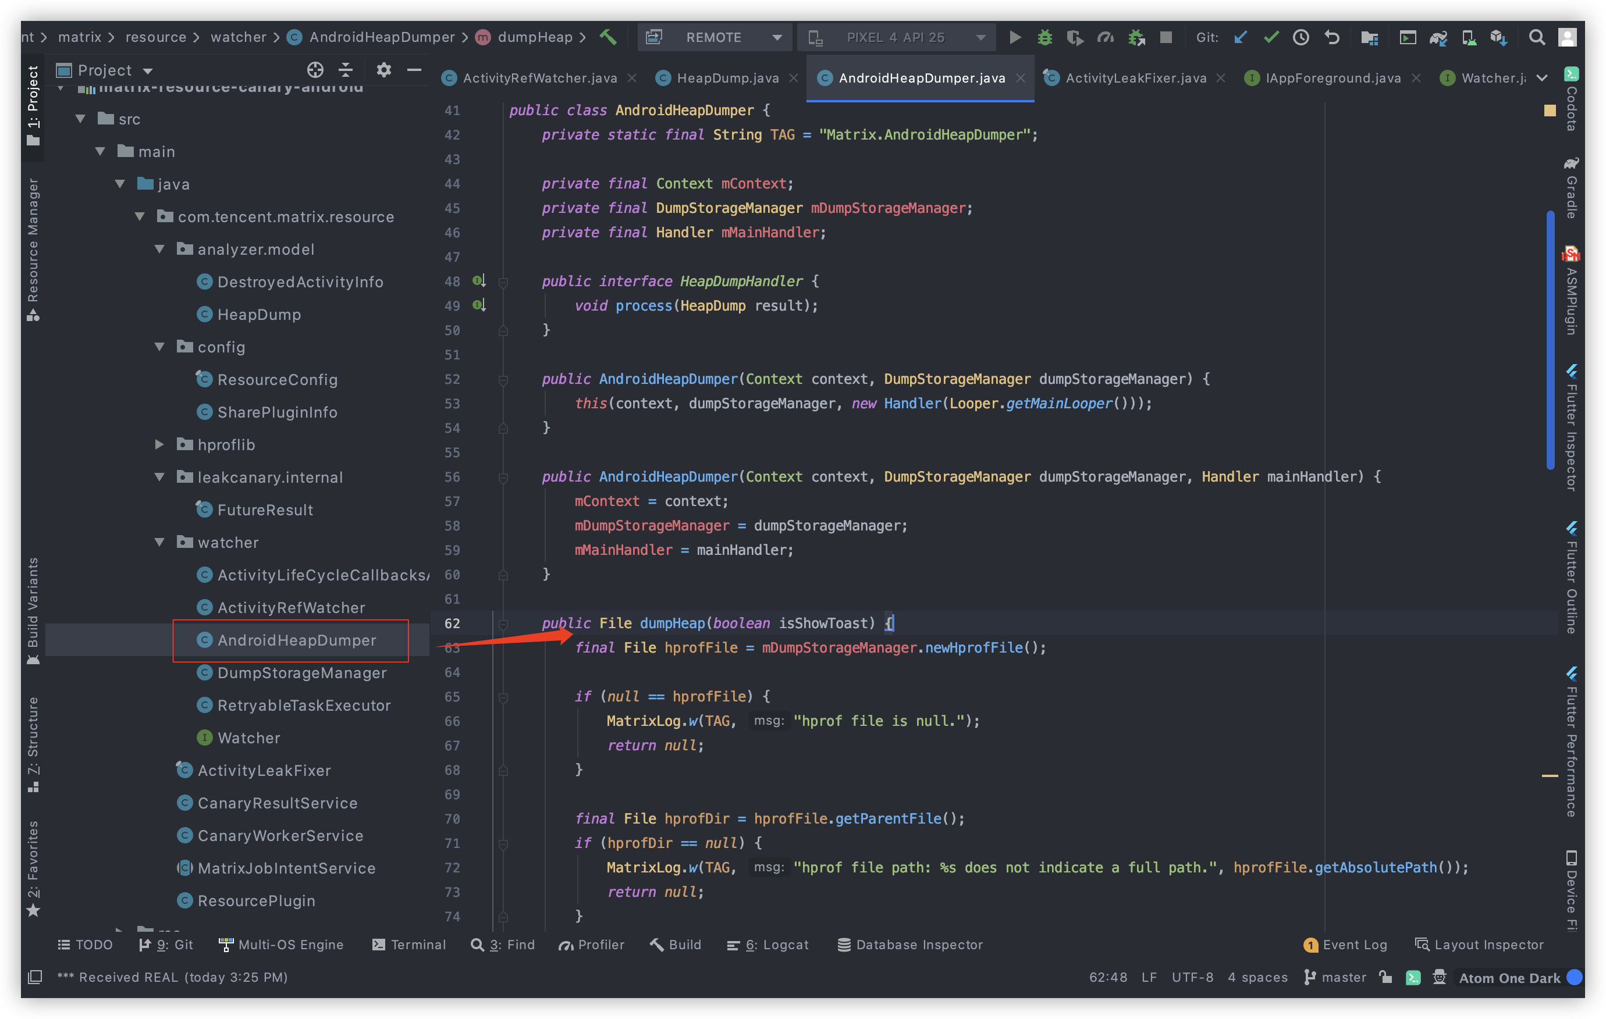Viewport: 1606px width, 1019px height.
Task: Toggle read-only lock icon in status bar
Action: point(1386,977)
